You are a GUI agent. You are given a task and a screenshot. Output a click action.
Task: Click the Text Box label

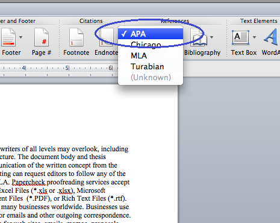pos(244,52)
